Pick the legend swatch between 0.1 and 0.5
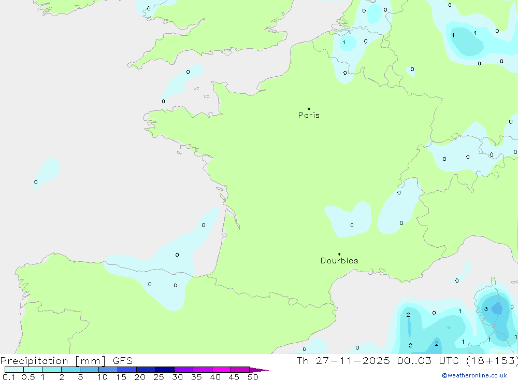The width and height of the screenshot is (518, 380). coord(14,370)
